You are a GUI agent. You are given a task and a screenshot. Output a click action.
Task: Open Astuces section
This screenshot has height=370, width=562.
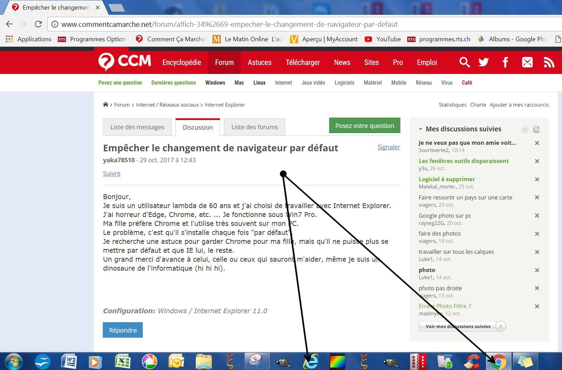[260, 62]
